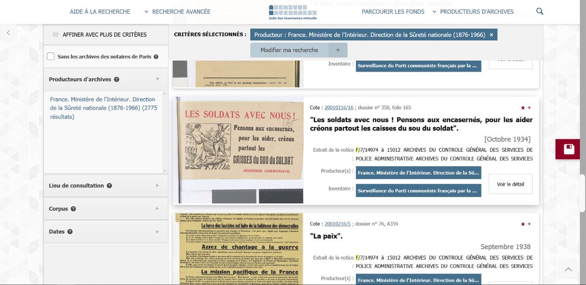Screen dimensions: 586x285
Task: Click the help icon beside Corpus
Action: pos(73,208)
